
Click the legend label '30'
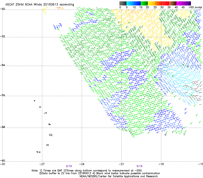tap(162, 7)
